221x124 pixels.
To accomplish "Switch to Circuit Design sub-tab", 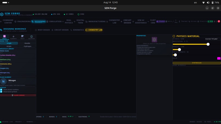I will click(60, 30).
